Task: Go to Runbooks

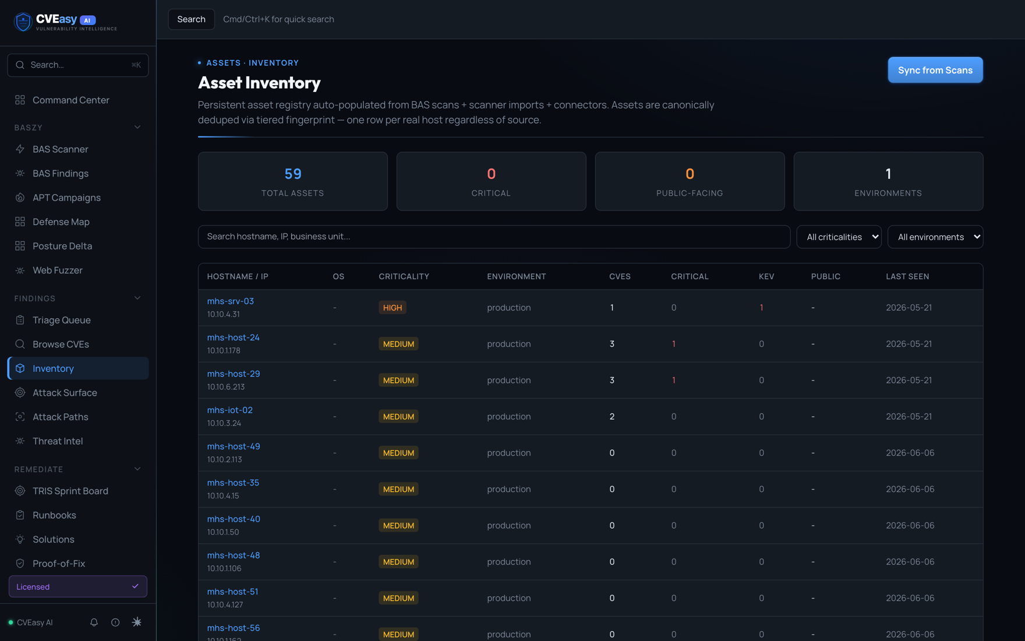Action: tap(78, 515)
